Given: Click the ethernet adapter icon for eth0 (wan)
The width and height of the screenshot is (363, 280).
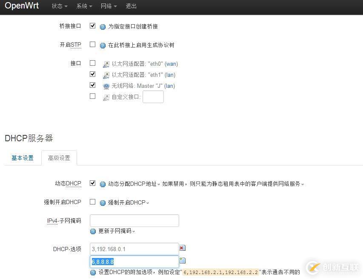Looking at the screenshot, I should pos(106,64).
